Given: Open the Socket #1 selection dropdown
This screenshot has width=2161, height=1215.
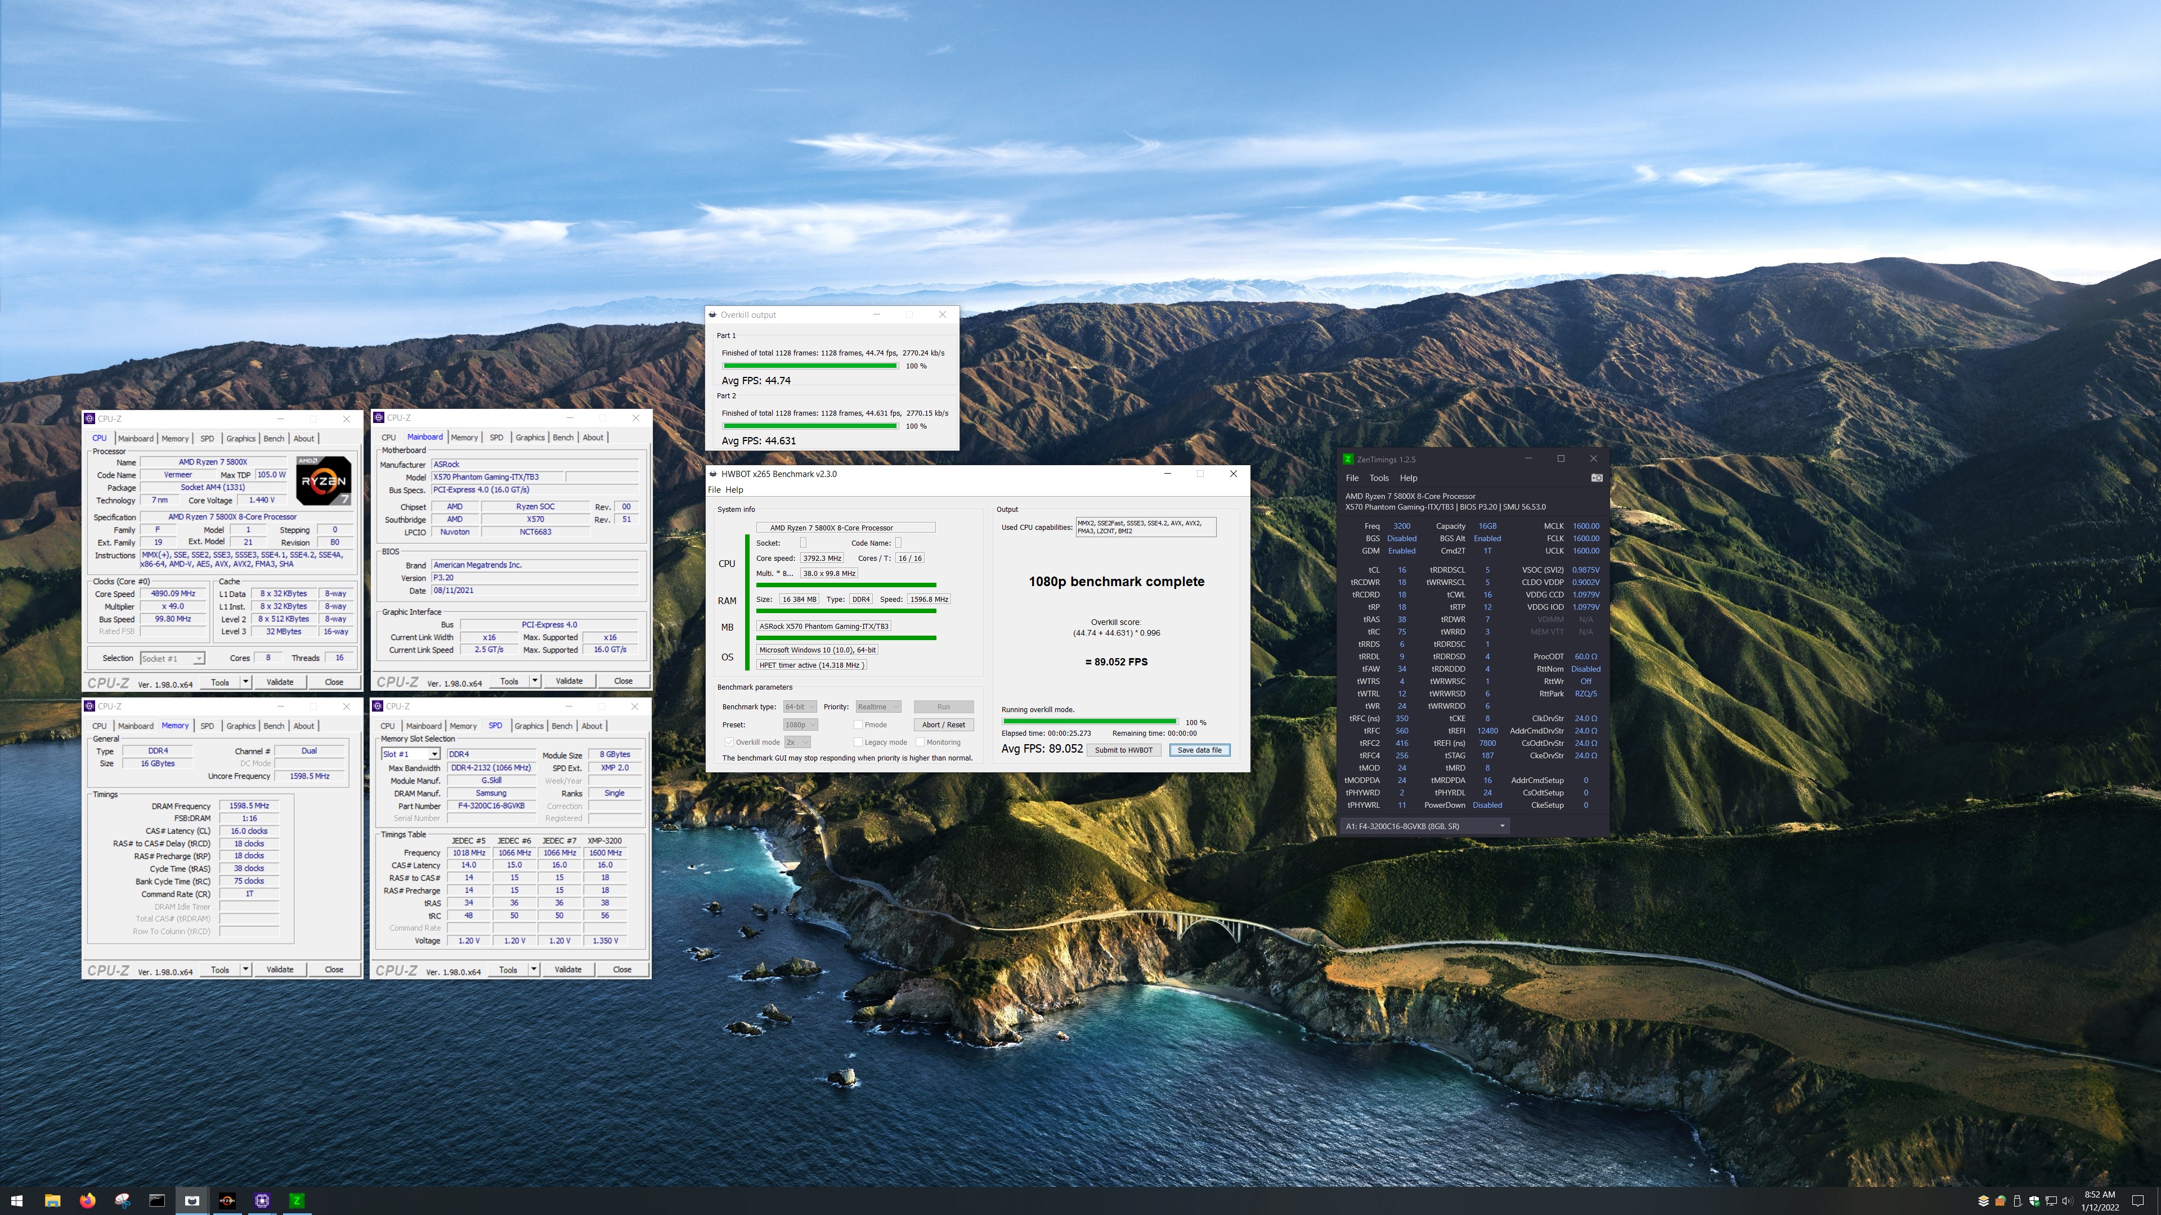Looking at the screenshot, I should pyautogui.click(x=172, y=658).
